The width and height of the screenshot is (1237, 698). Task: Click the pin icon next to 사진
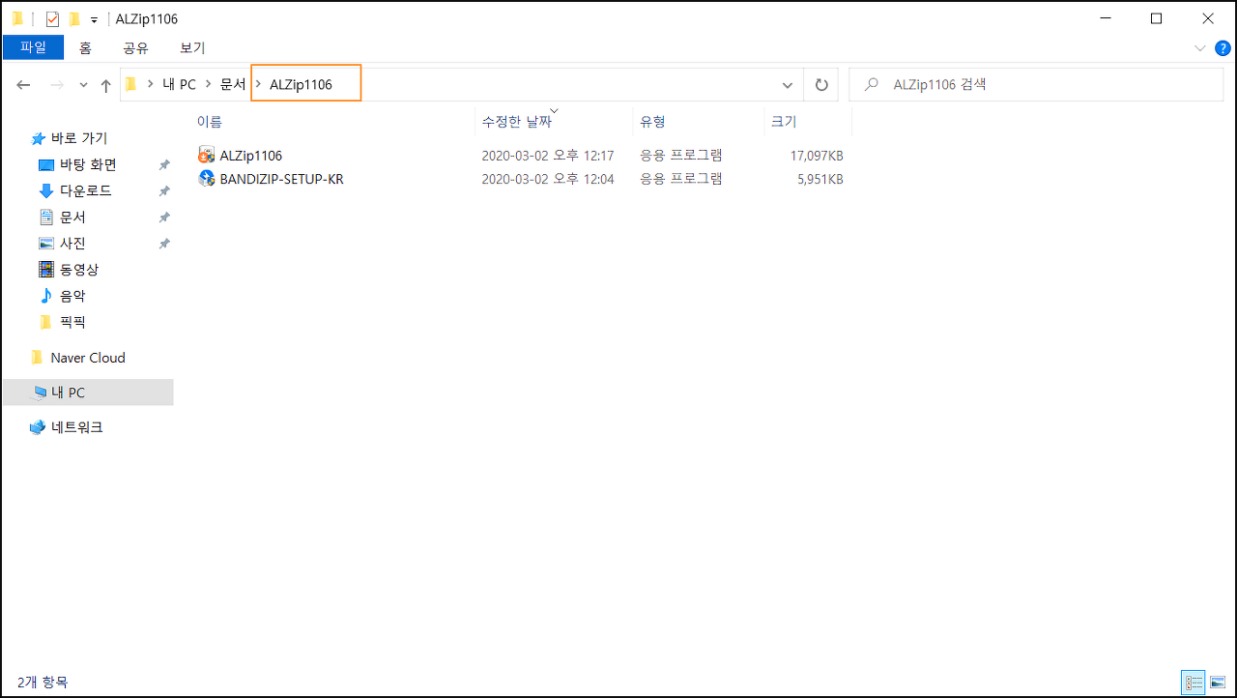click(x=164, y=244)
